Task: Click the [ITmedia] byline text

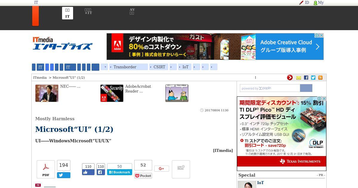Action: pyautogui.click(x=223, y=151)
